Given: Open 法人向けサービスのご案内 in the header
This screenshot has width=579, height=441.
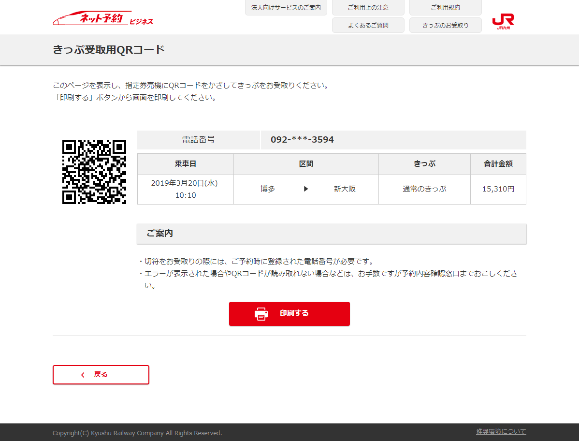Looking at the screenshot, I should click(286, 8).
